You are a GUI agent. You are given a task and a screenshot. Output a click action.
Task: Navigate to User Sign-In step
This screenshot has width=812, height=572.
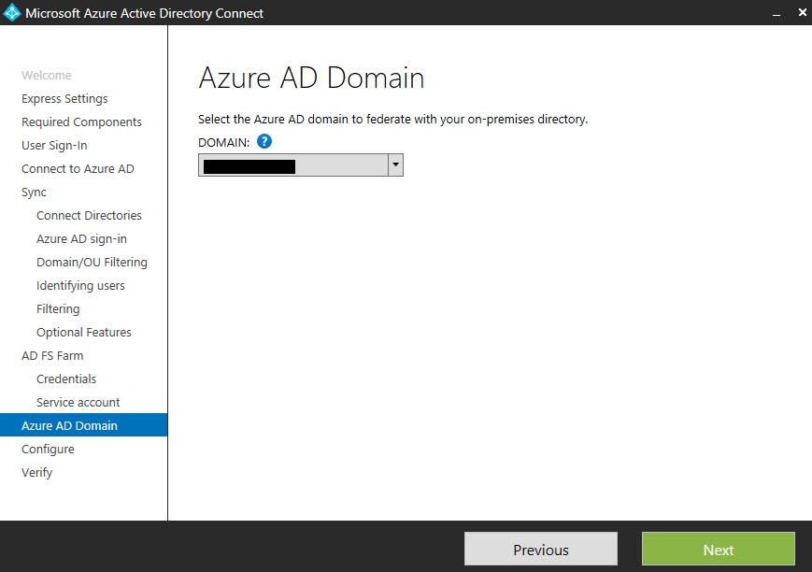(x=54, y=146)
